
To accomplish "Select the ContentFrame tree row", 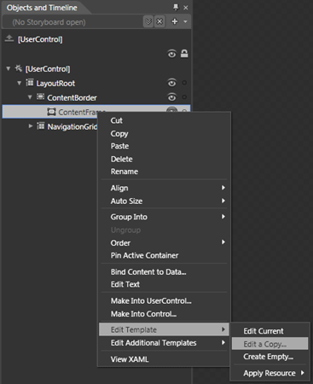I will click(x=96, y=112).
